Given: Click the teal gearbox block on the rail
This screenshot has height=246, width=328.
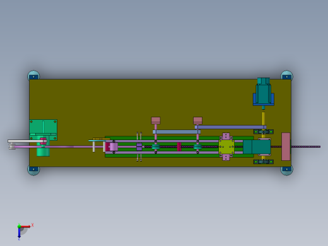Looking at the screenshot, I should click(x=257, y=147).
